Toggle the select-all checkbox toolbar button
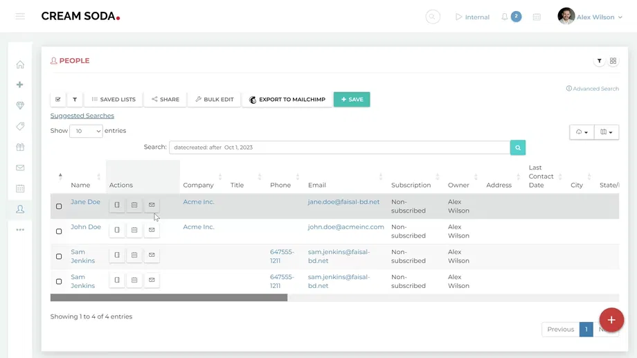Viewport: 637px width, 358px height. 58,100
